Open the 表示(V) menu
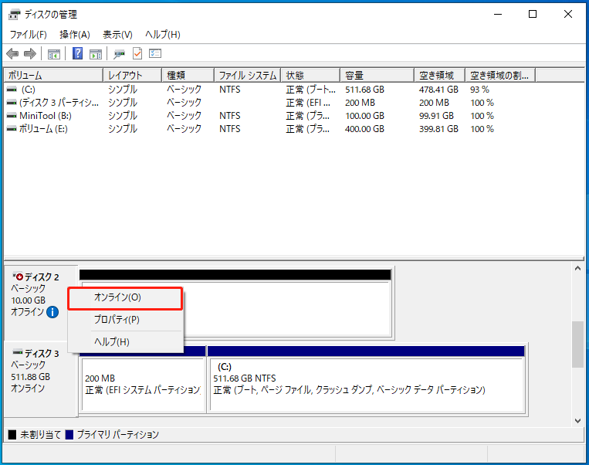Image resolution: width=589 pixels, height=465 pixels. point(117,35)
